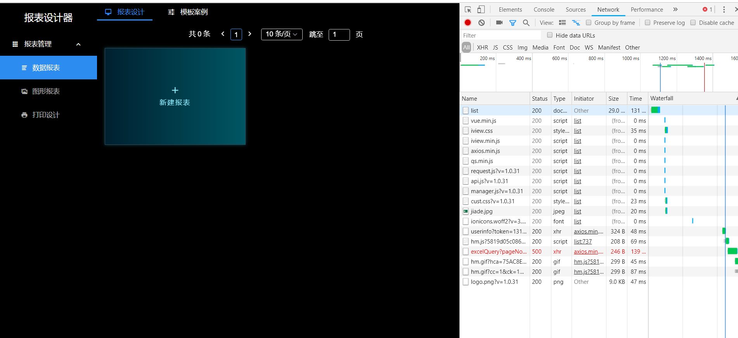Click the red error count indicator

pyautogui.click(x=707, y=10)
